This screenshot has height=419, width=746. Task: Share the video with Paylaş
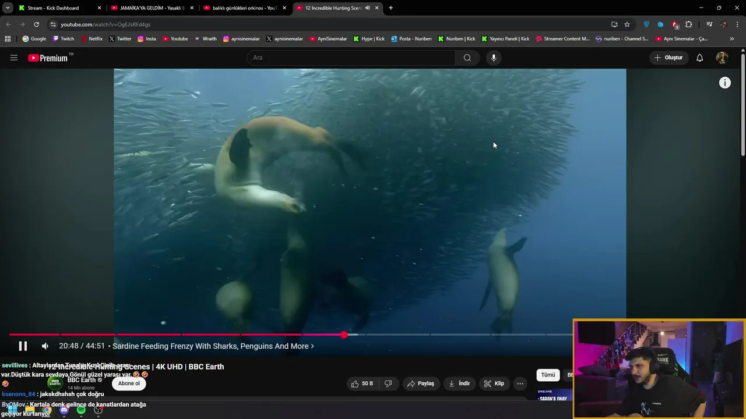coord(420,384)
